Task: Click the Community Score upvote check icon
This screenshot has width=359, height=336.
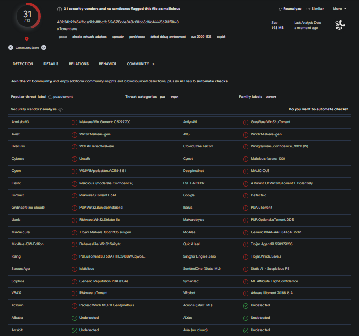Action: [44, 47]
